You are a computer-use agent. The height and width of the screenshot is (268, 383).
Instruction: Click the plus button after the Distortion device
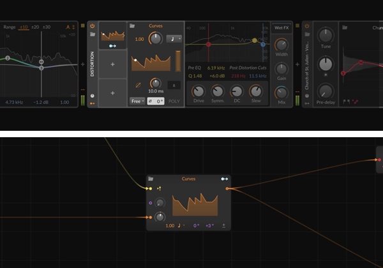[297, 64]
